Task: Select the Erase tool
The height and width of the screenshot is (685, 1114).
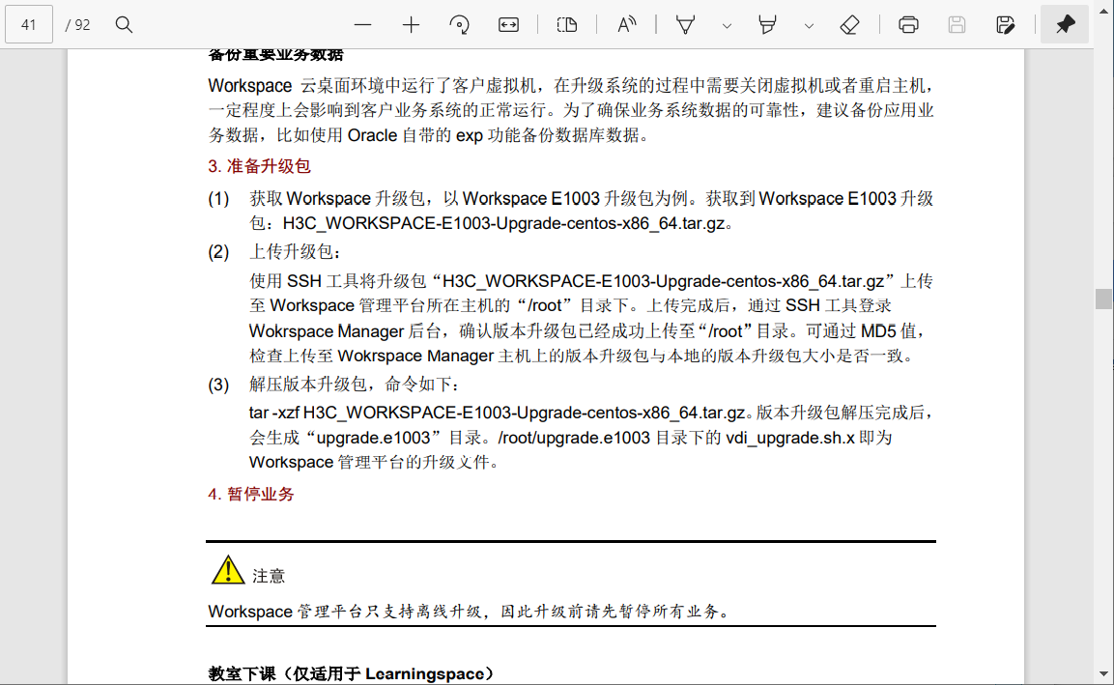Action: point(849,25)
